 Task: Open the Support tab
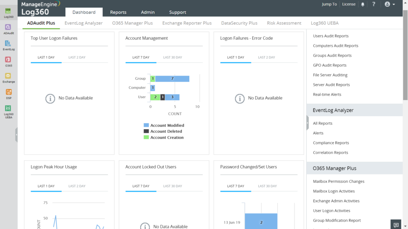coord(177,12)
